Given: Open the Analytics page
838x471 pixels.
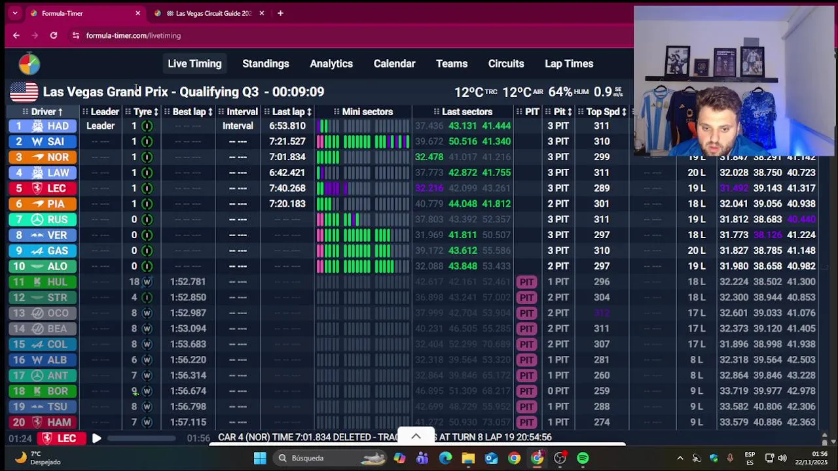Looking at the screenshot, I should [x=331, y=63].
